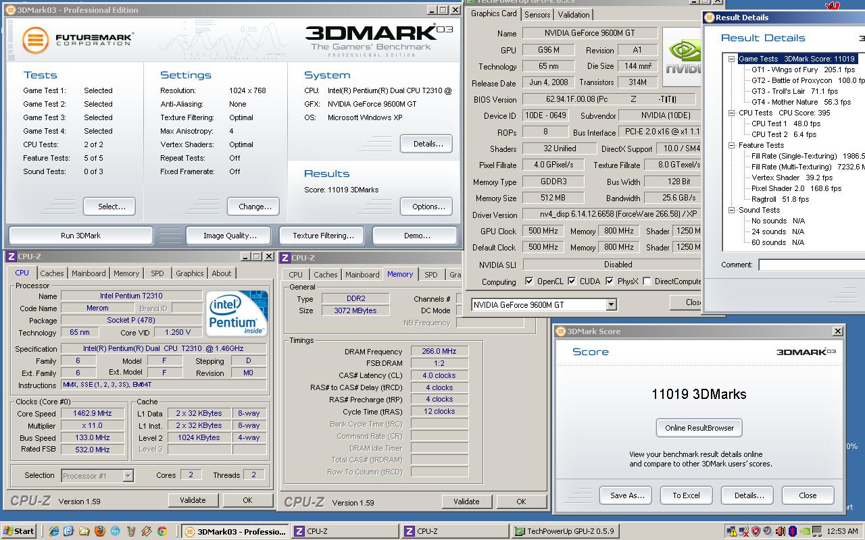Launch Google Chrome from quick launch
The width and height of the screenshot is (865, 540).
pos(162,531)
